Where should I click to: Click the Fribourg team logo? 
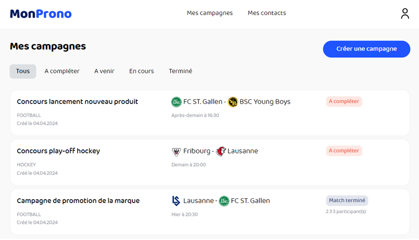coord(176,151)
